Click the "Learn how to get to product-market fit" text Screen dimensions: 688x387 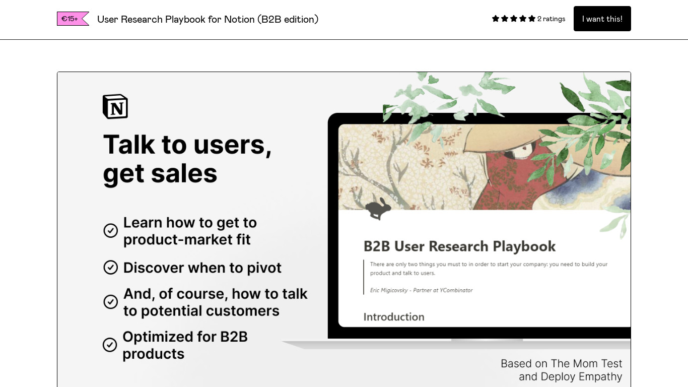point(190,231)
